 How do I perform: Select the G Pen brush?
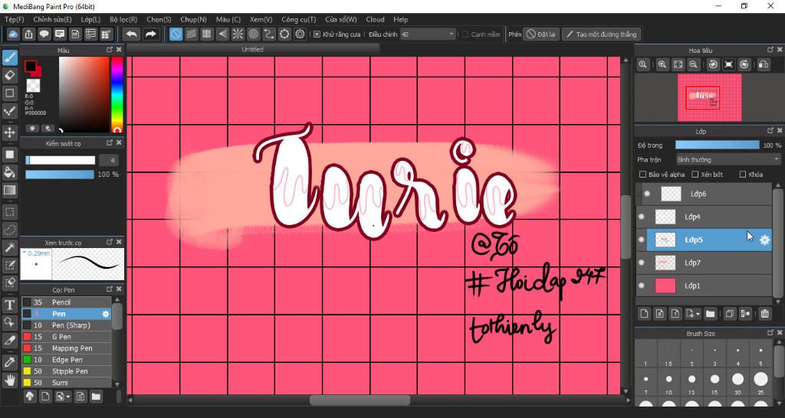coord(66,337)
